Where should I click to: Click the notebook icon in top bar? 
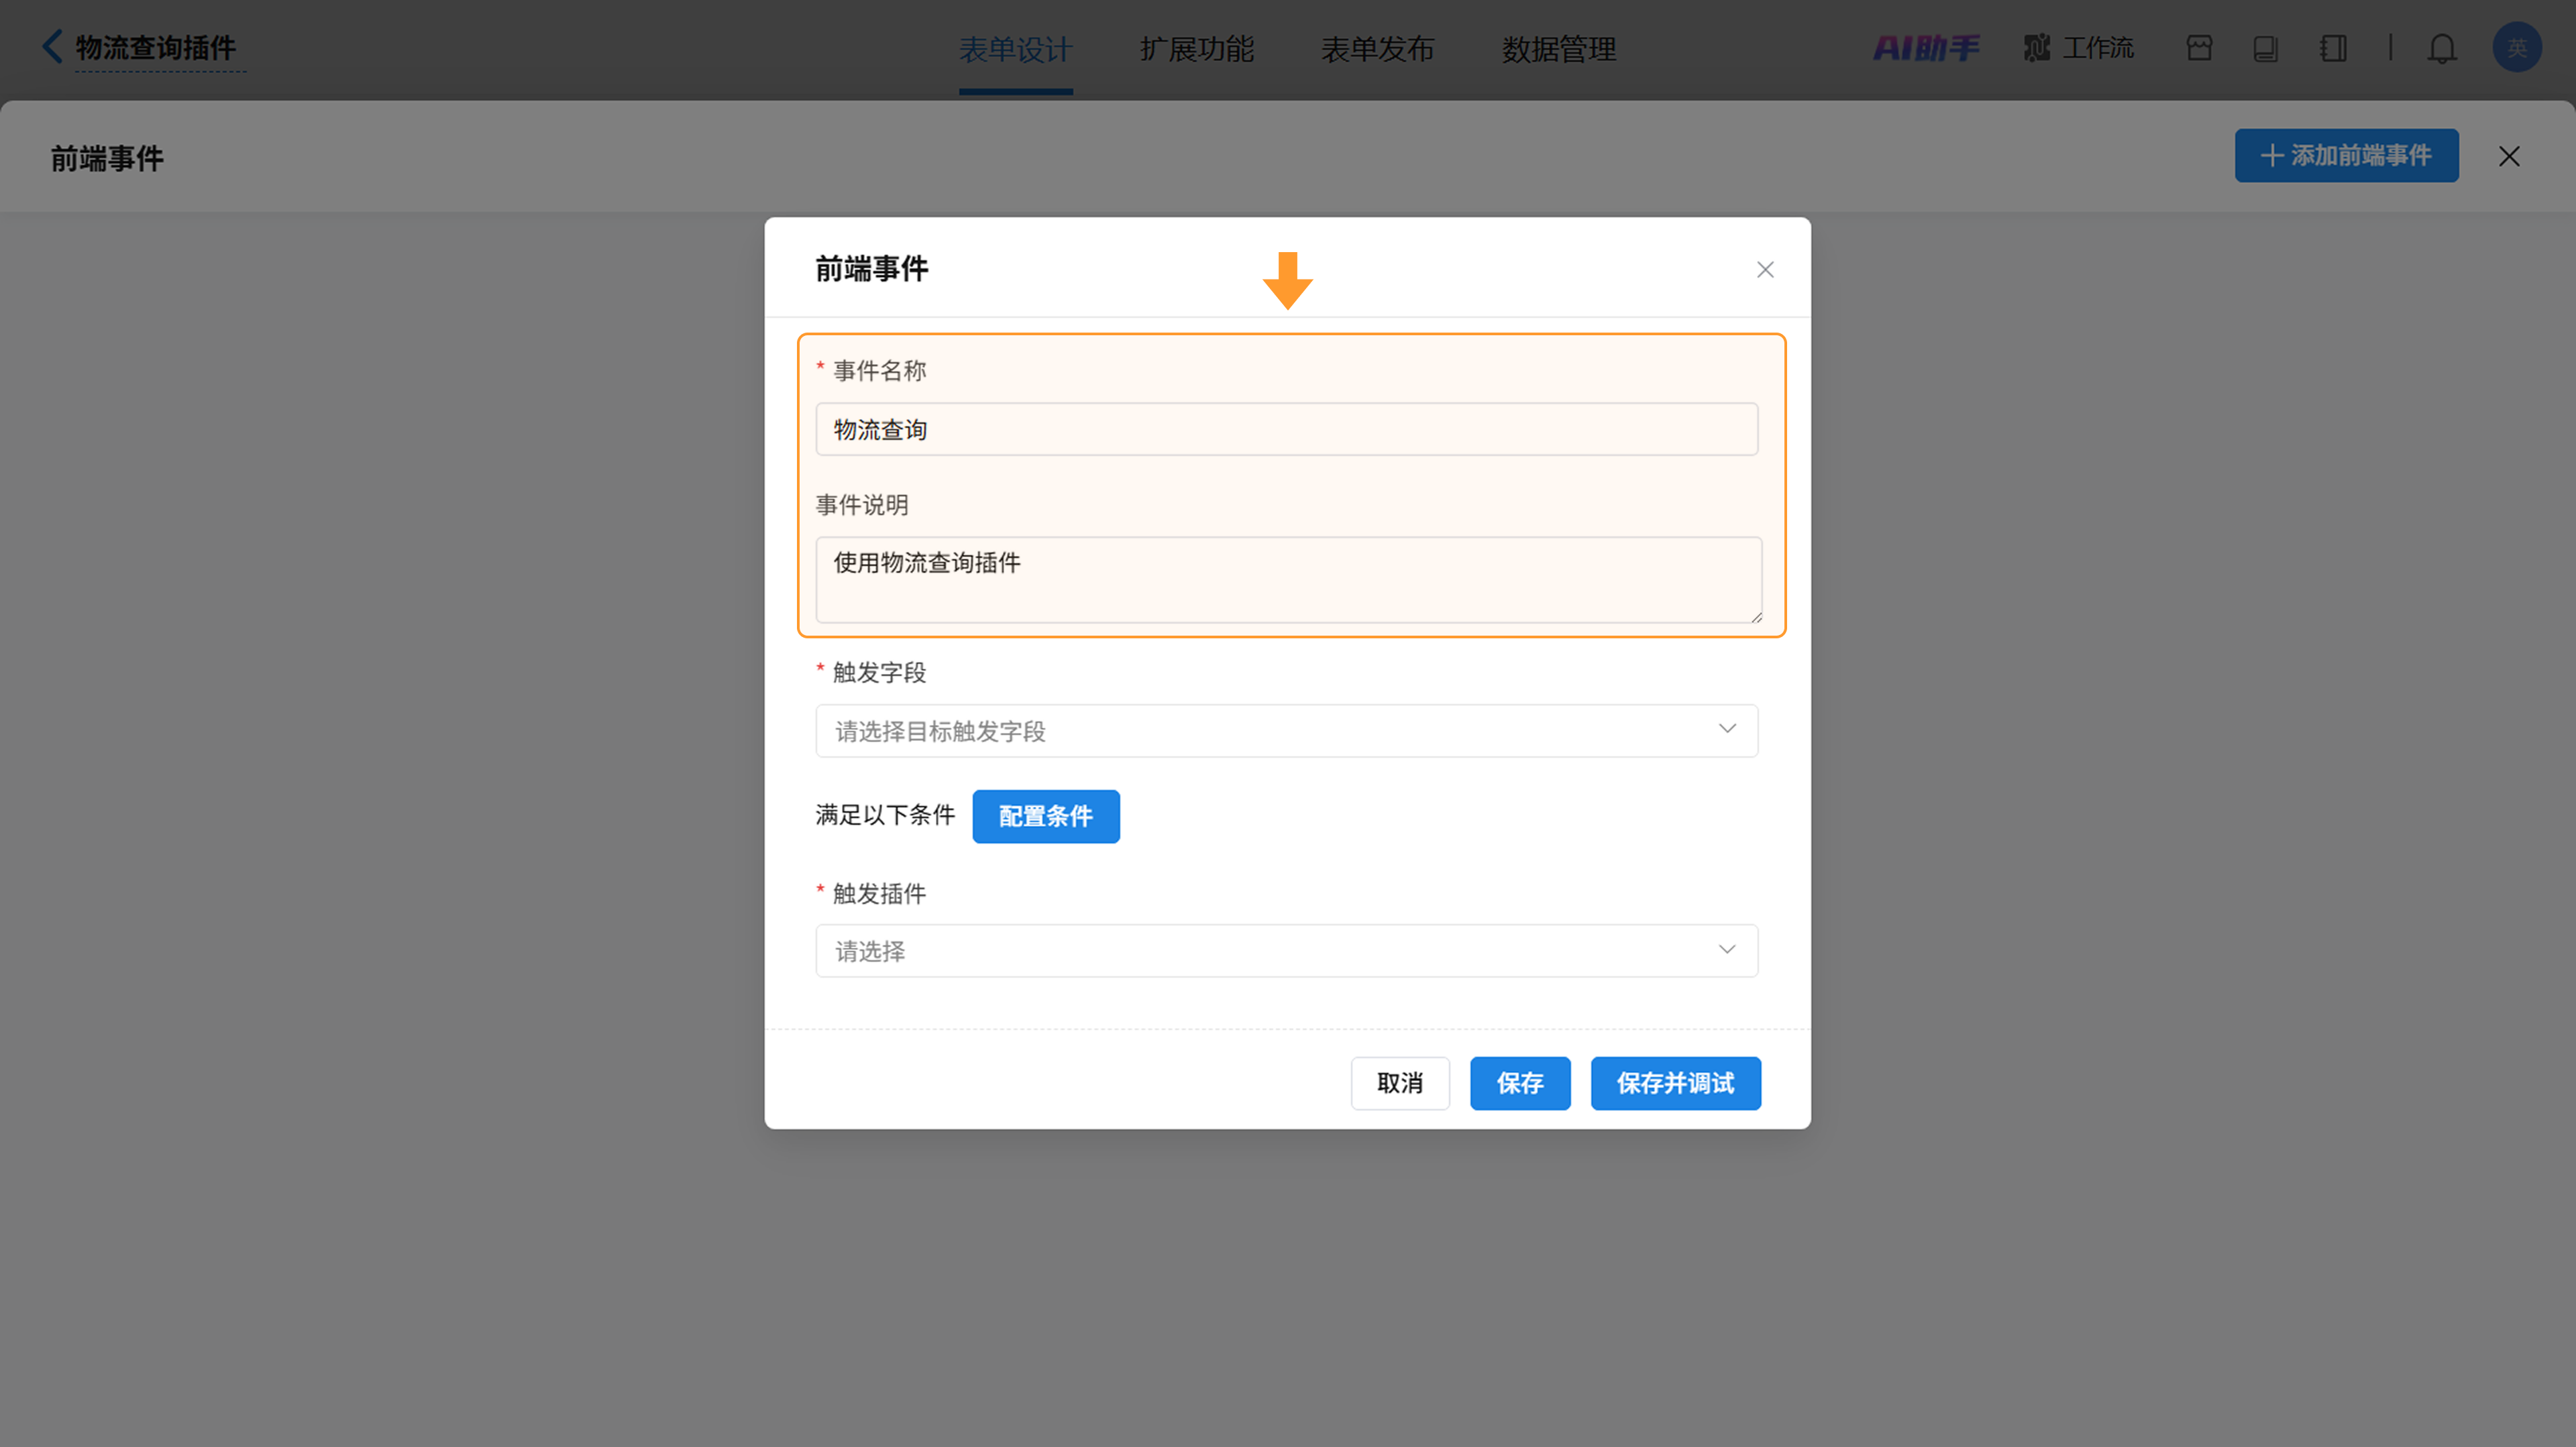(2333, 48)
